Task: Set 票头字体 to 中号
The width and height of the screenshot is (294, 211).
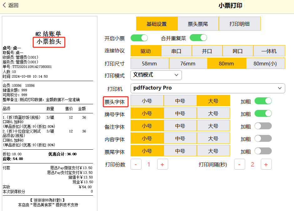Action: (x=180, y=101)
